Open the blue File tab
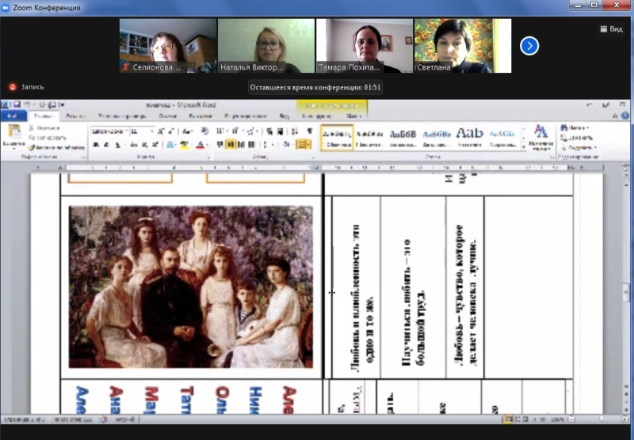This screenshot has width=634, height=440. 13,116
